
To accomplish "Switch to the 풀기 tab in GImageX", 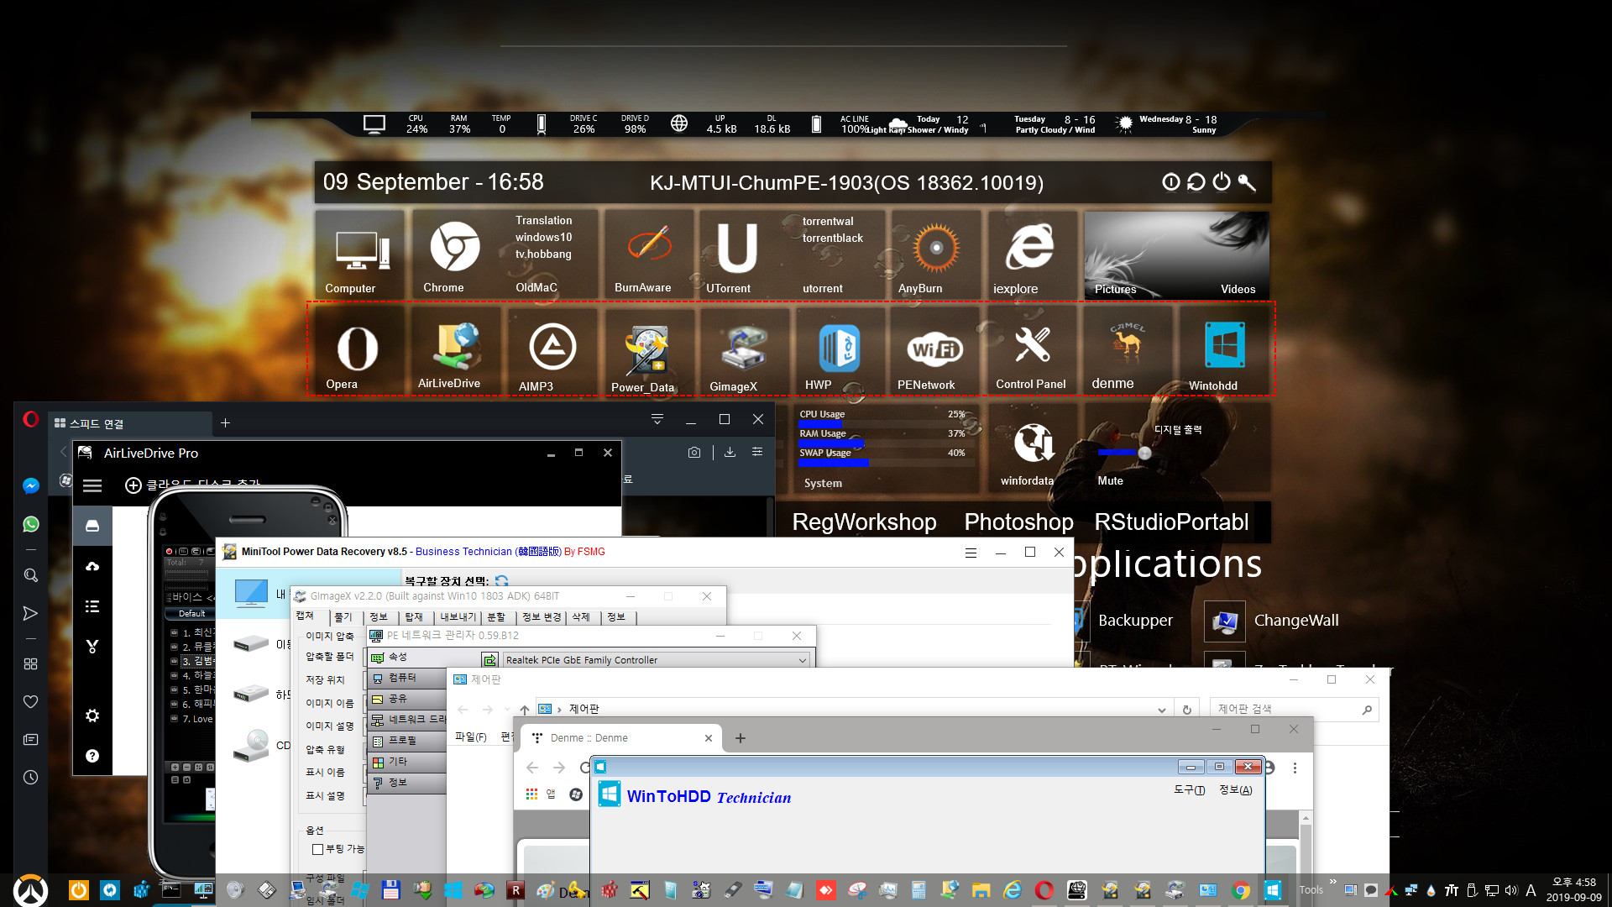I will coord(343,617).
